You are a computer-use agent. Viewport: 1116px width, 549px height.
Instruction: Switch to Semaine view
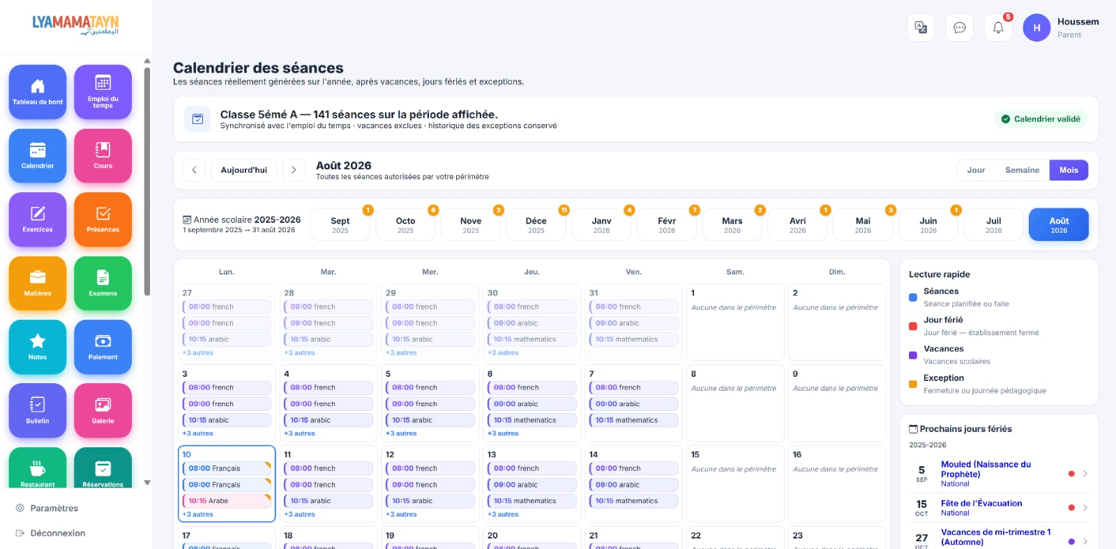tap(1022, 170)
